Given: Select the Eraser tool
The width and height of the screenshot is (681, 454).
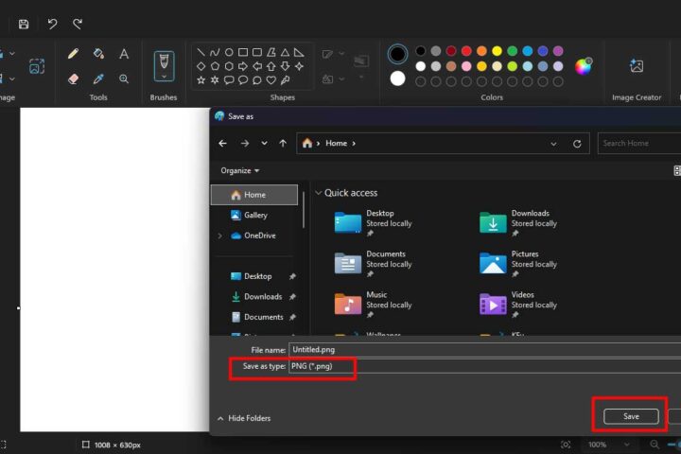Looking at the screenshot, I should pyautogui.click(x=73, y=79).
